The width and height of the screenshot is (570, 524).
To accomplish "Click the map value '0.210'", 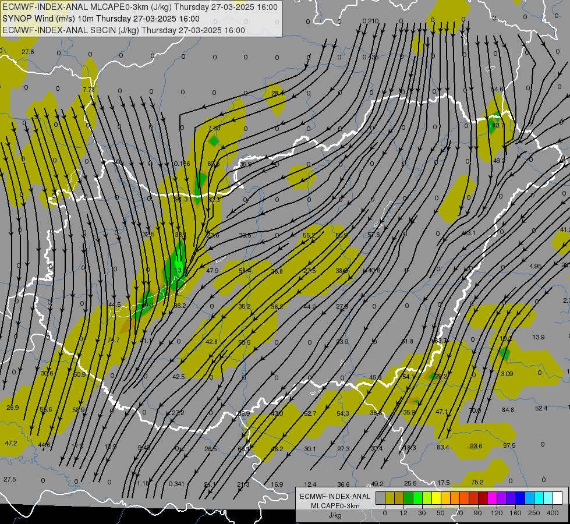I will 370,21.
